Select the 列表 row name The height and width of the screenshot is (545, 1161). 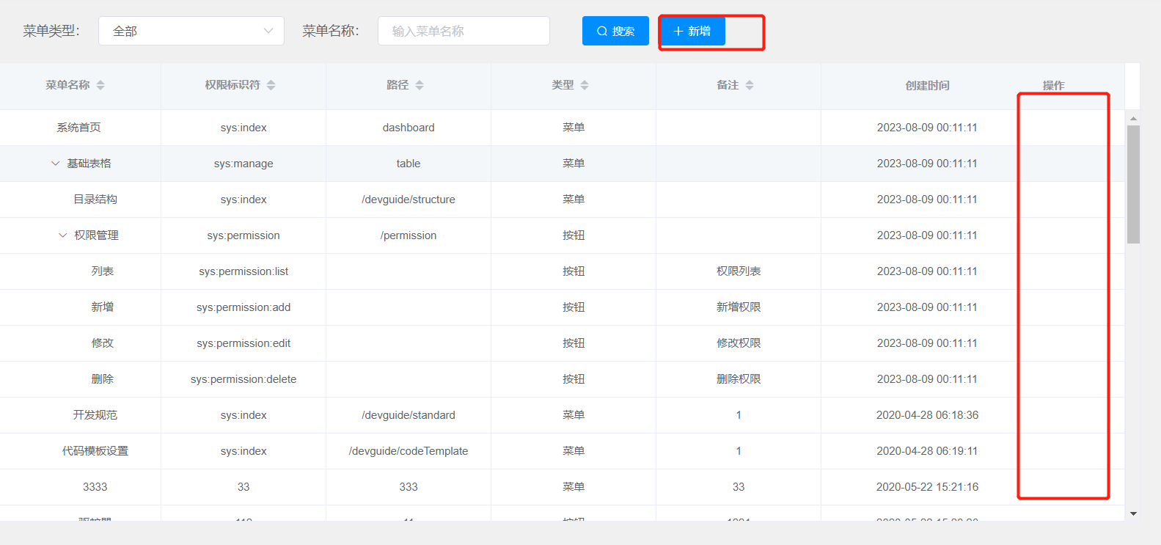(x=103, y=271)
